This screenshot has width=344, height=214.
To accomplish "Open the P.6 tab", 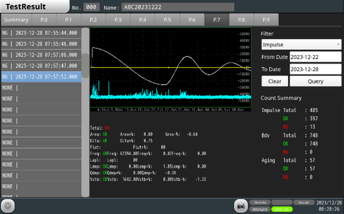I will click(192, 20).
